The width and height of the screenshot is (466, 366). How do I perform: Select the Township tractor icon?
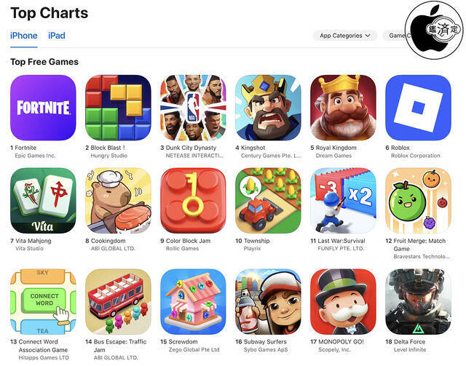pyautogui.click(x=268, y=201)
